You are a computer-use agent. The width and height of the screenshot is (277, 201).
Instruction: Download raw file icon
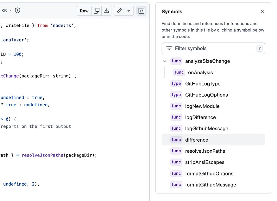(x=106, y=11)
